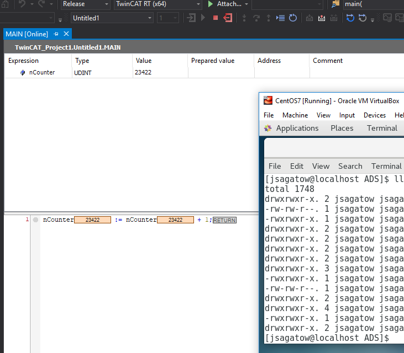This screenshot has height=353, width=404.
Task: Click the value 23422 in the Value column
Action: pyautogui.click(x=143, y=72)
